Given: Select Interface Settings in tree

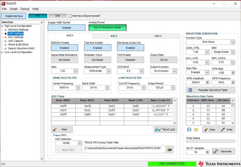Looking at the screenshot, I should tap(18, 30).
